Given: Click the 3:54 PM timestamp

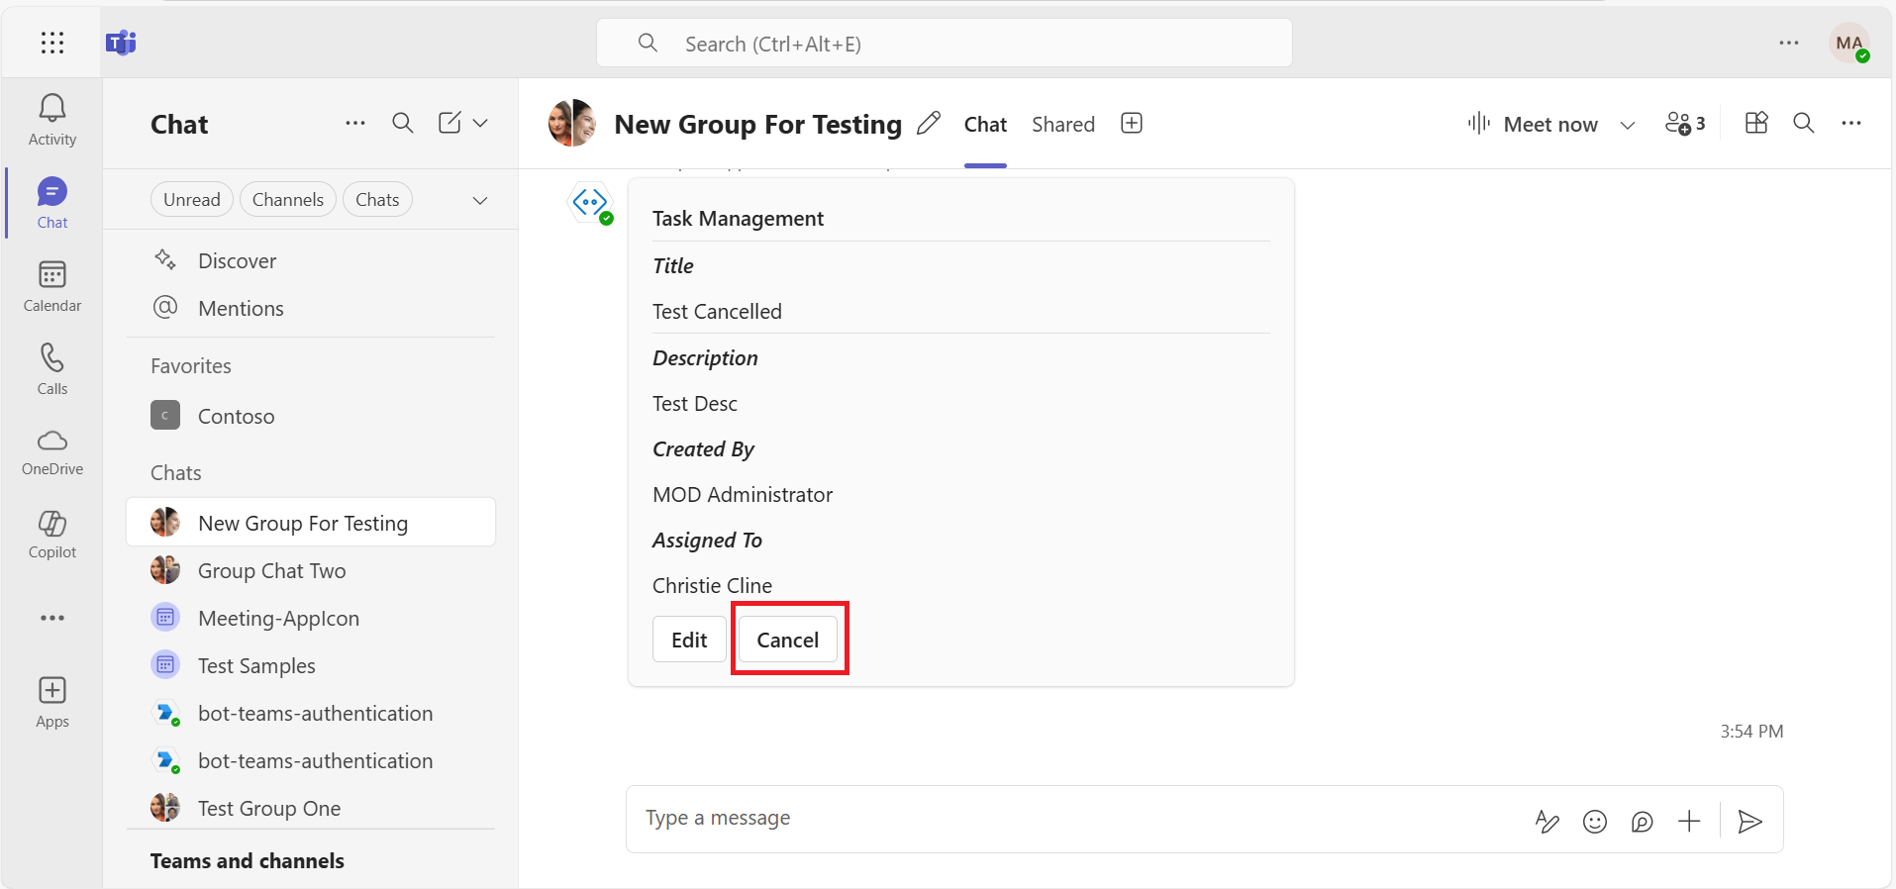Looking at the screenshot, I should click(x=1751, y=732).
